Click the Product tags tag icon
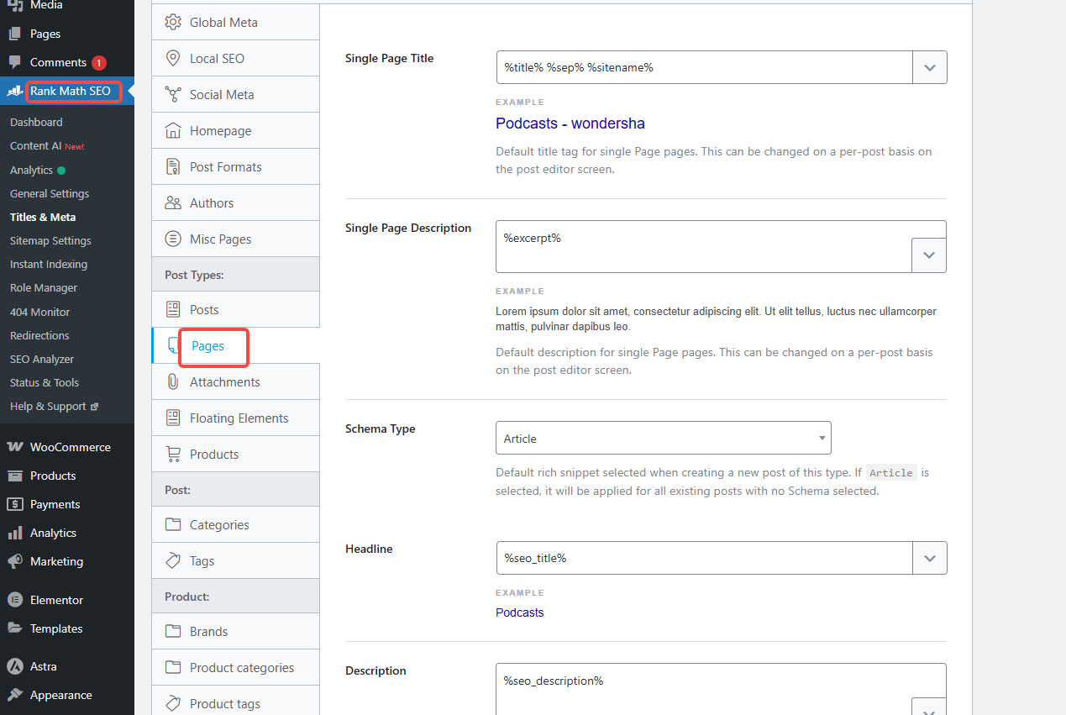This screenshot has width=1066, height=715. 173,704
